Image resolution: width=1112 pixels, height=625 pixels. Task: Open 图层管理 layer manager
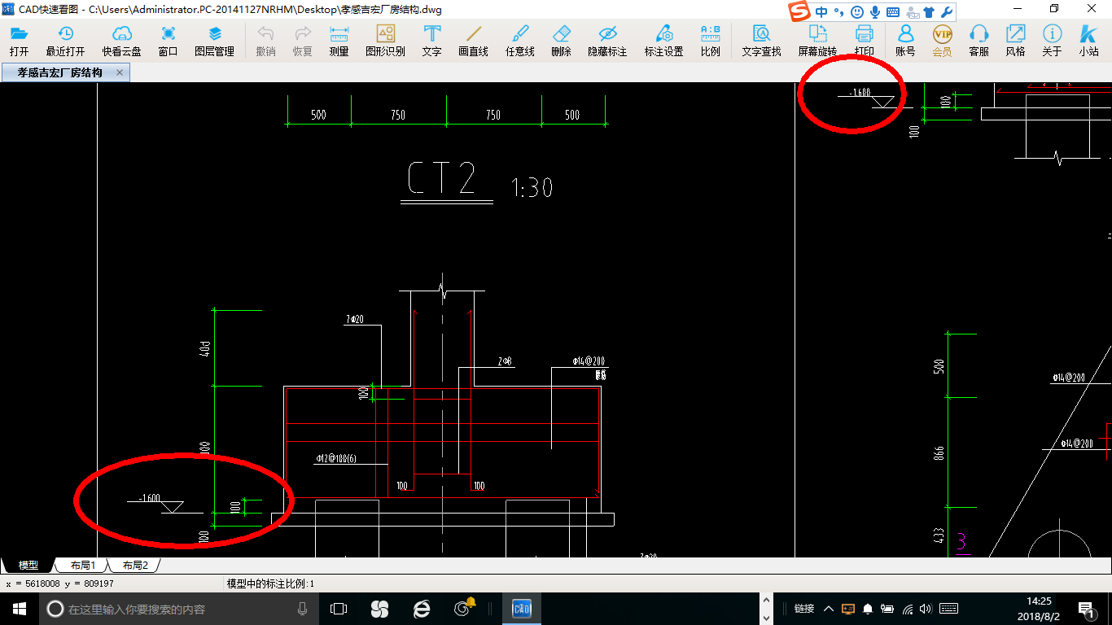pos(214,41)
